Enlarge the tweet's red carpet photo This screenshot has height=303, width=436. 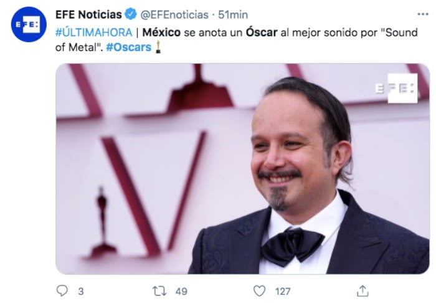(242, 169)
